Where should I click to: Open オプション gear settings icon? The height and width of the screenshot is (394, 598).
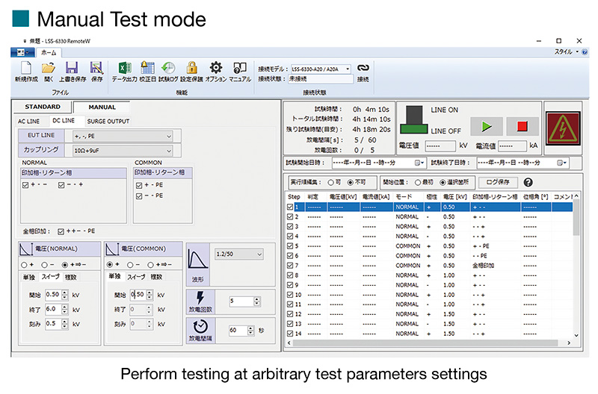point(215,68)
